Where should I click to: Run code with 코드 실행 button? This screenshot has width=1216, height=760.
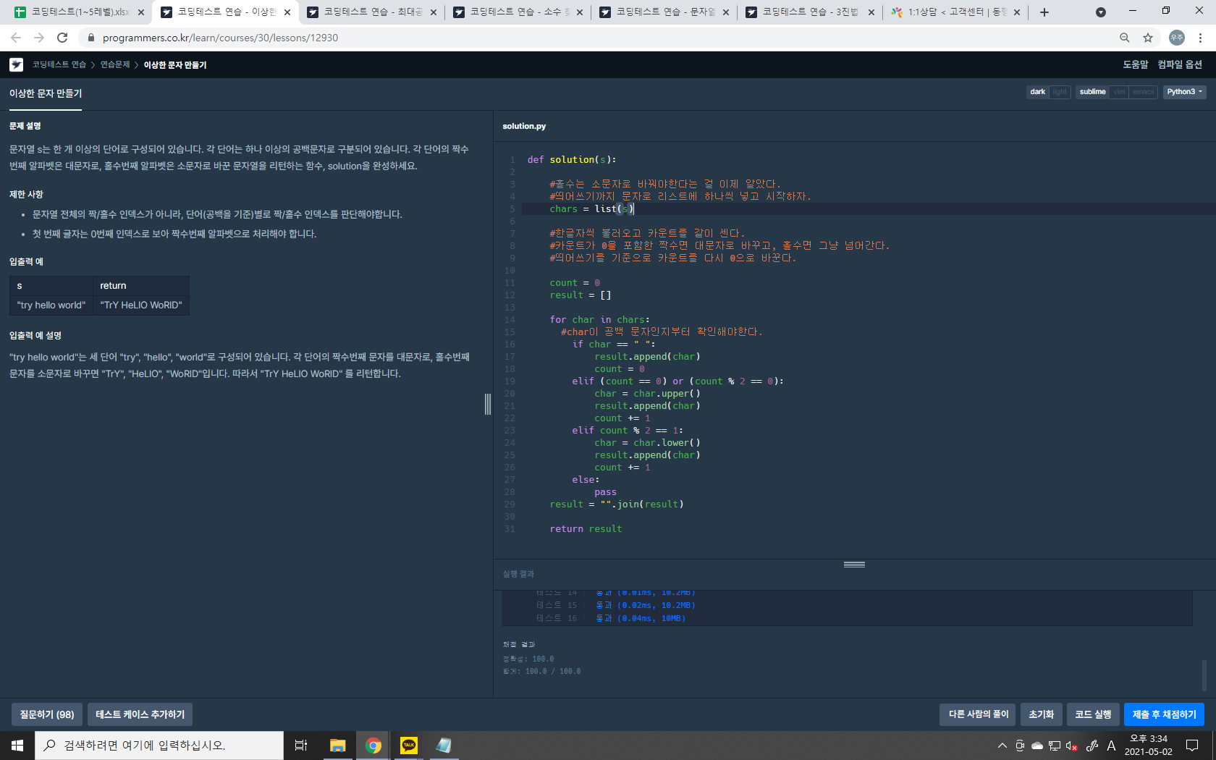click(x=1093, y=714)
